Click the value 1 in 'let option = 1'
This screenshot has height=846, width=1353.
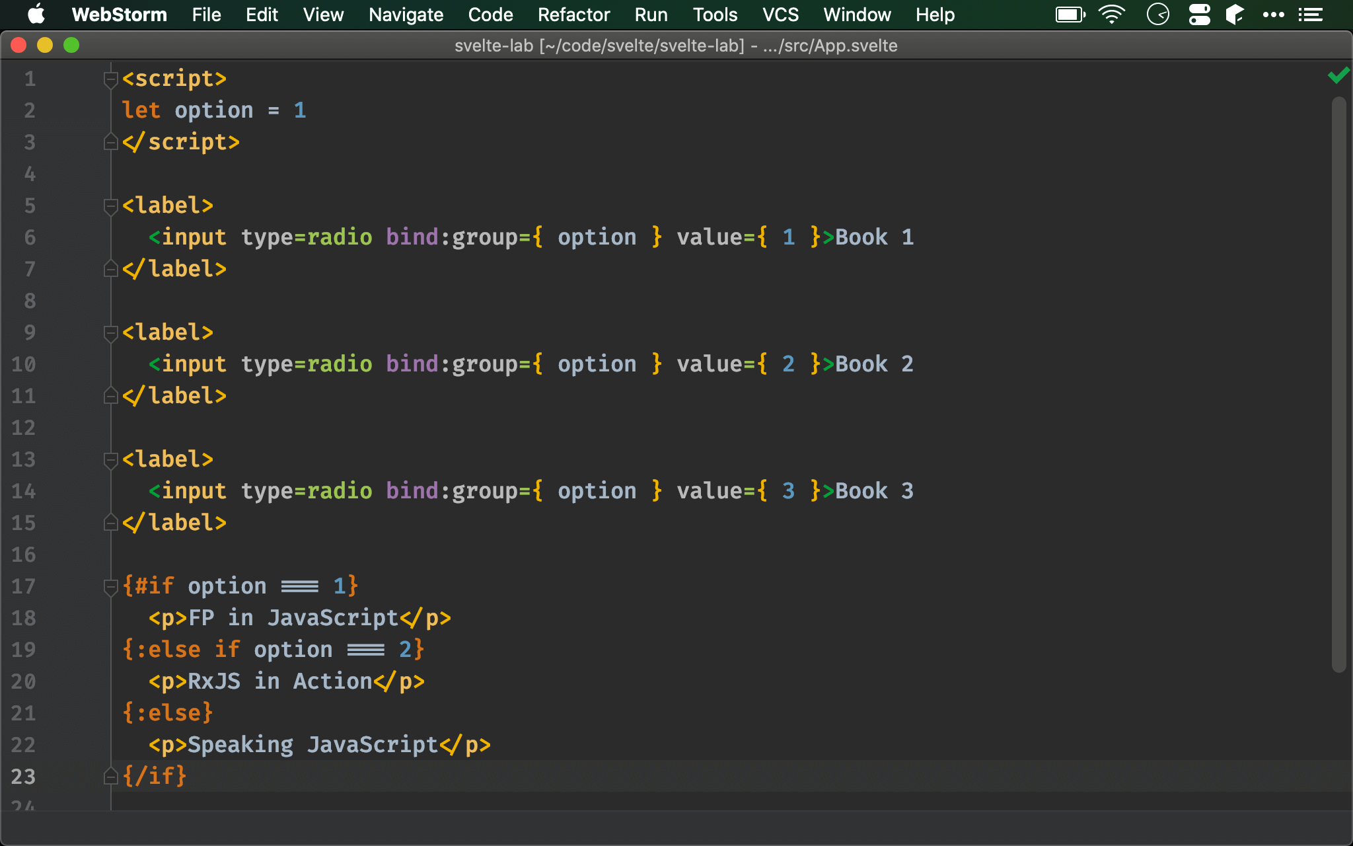click(x=300, y=110)
